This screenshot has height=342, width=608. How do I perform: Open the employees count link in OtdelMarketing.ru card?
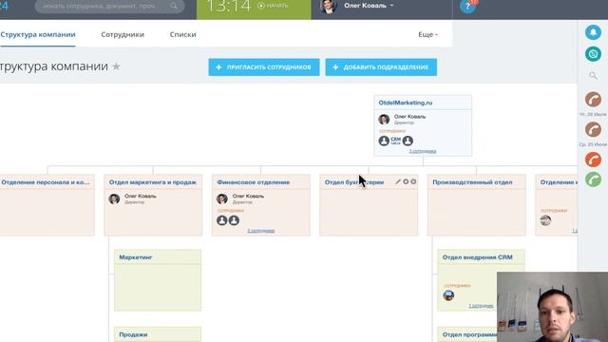pyautogui.click(x=422, y=151)
